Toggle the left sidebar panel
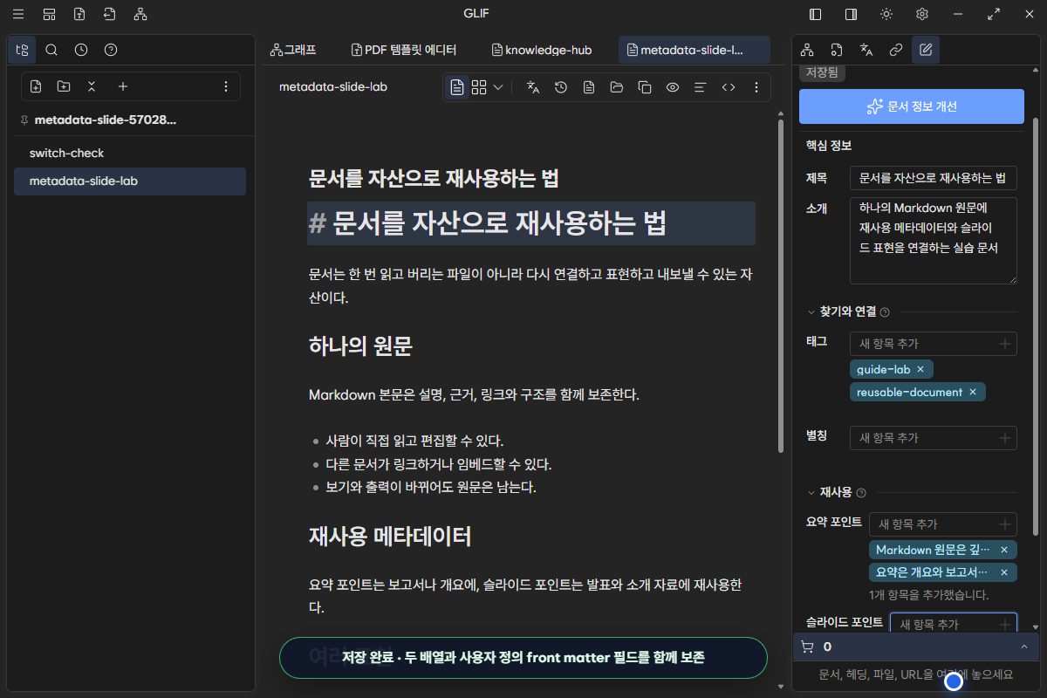This screenshot has height=698, width=1047. (816, 14)
